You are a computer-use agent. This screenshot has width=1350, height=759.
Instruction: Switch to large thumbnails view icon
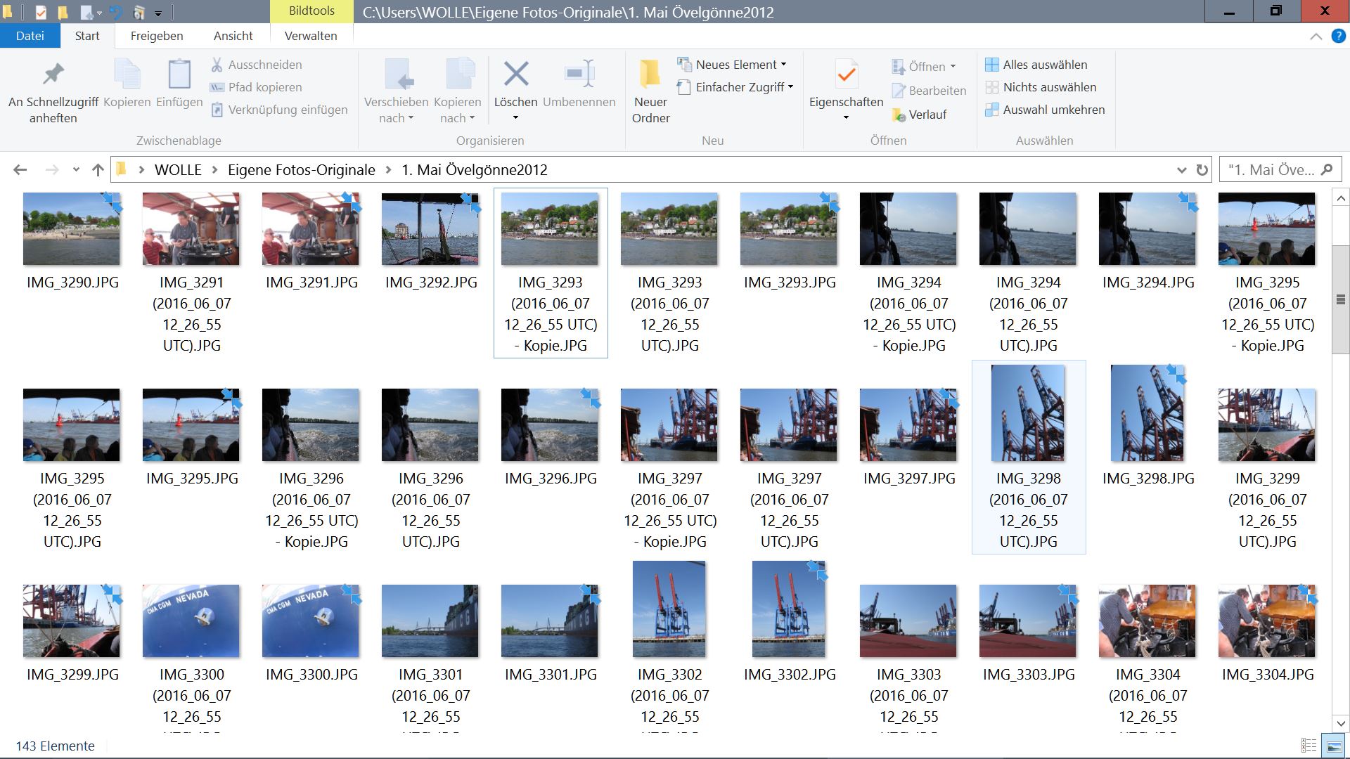pos(1333,746)
